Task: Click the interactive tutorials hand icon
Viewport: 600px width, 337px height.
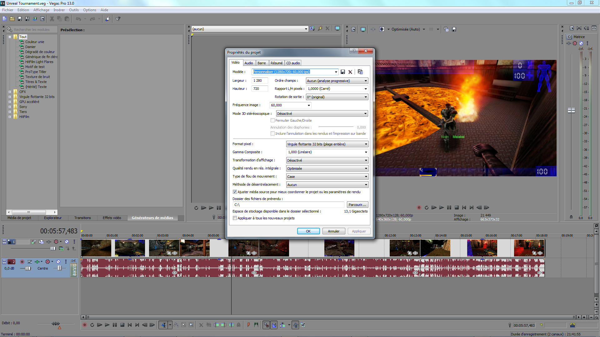Action: [x=107, y=19]
